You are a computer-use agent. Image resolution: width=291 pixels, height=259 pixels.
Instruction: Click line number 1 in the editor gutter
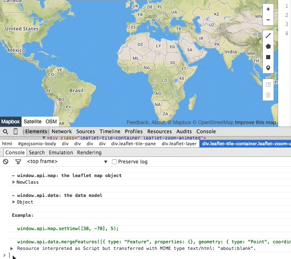tap(286, 6)
